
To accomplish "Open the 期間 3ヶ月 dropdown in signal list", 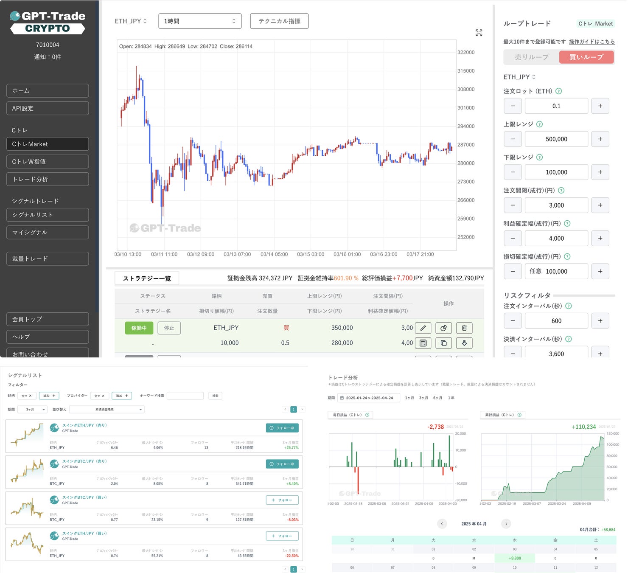I will (x=32, y=409).
